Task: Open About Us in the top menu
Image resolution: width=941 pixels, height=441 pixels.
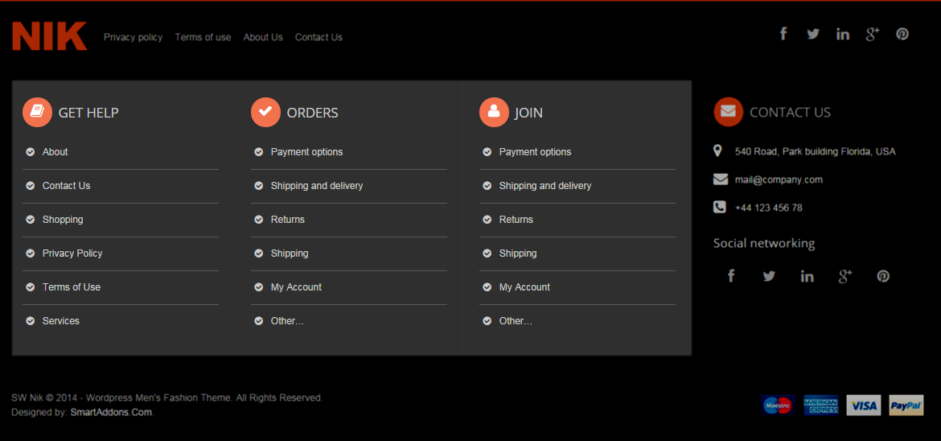Action: [x=263, y=37]
